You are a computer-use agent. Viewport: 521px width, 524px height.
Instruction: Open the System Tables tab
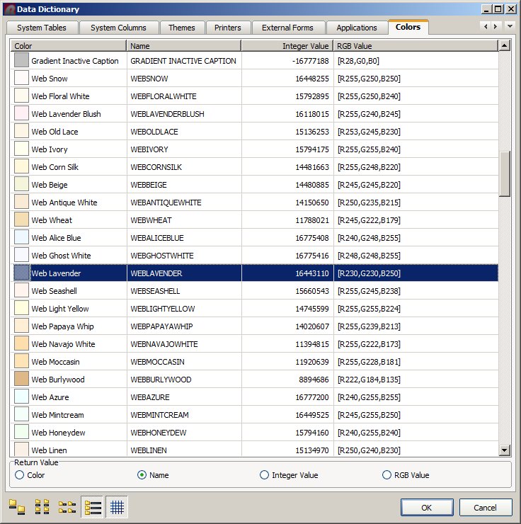[x=42, y=28]
